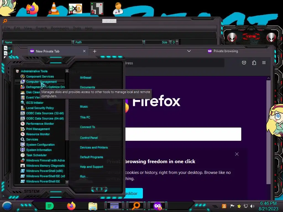Viewport: 283px width, 212px height.
Task: Open the Everything search taskbar button
Action: tap(136, 206)
